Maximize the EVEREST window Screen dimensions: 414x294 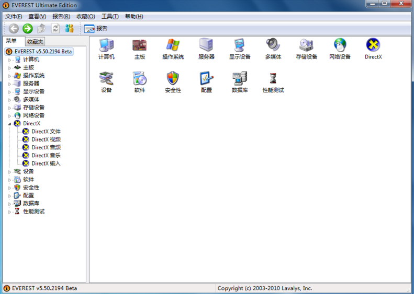(x=385, y=4)
